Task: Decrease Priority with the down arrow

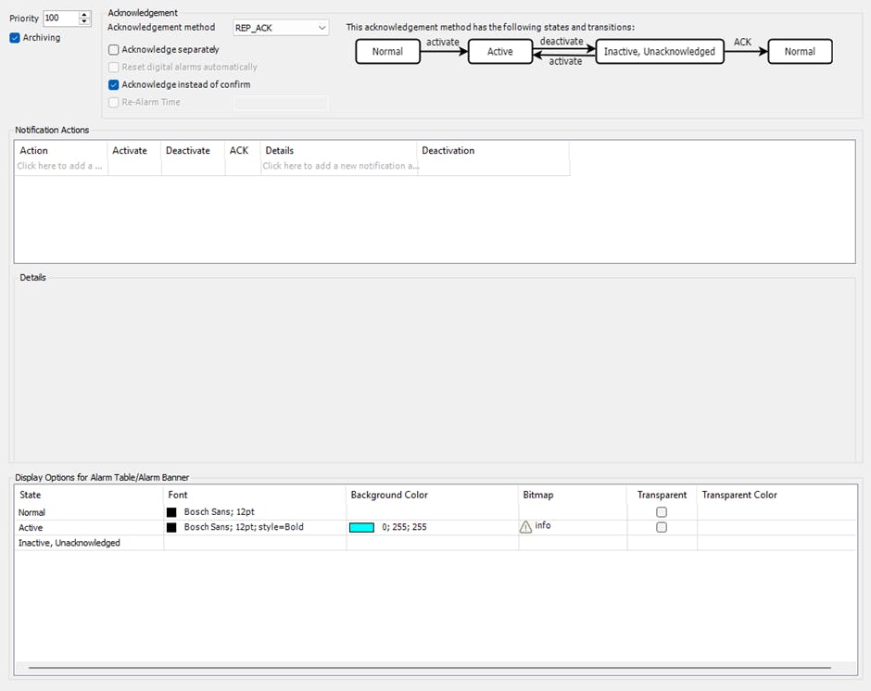Action: click(x=84, y=22)
